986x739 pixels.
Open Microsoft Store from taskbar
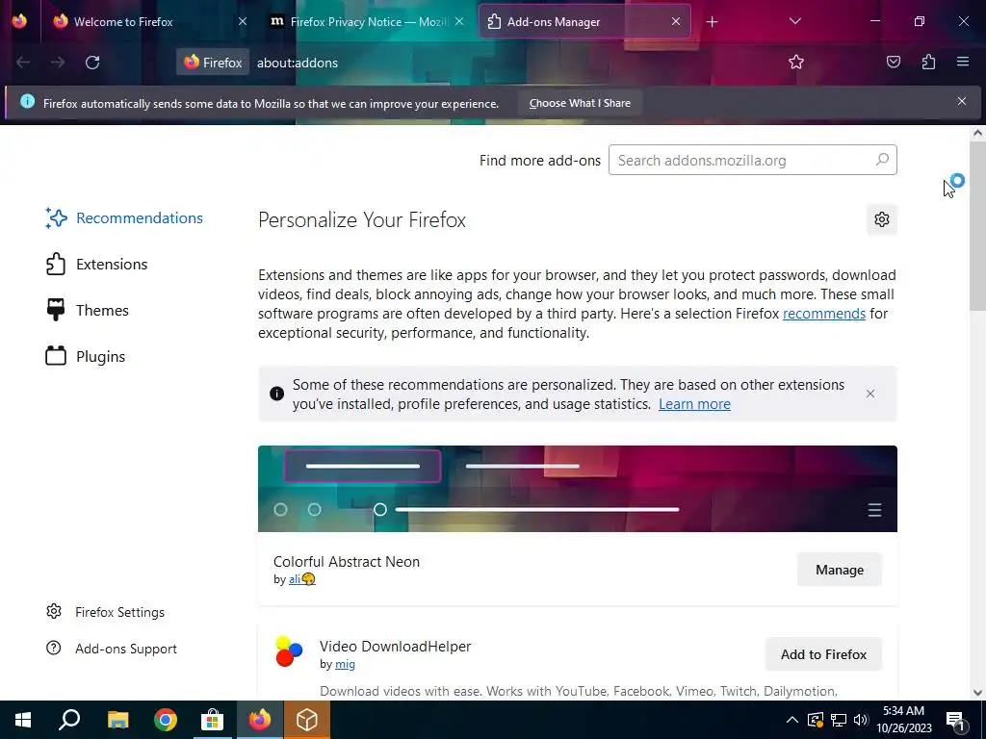point(213,720)
